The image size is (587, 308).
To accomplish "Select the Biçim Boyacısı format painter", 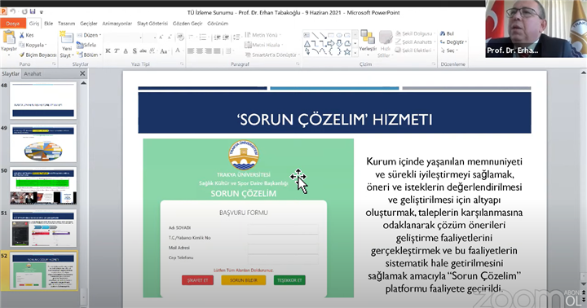I will pos(37,55).
